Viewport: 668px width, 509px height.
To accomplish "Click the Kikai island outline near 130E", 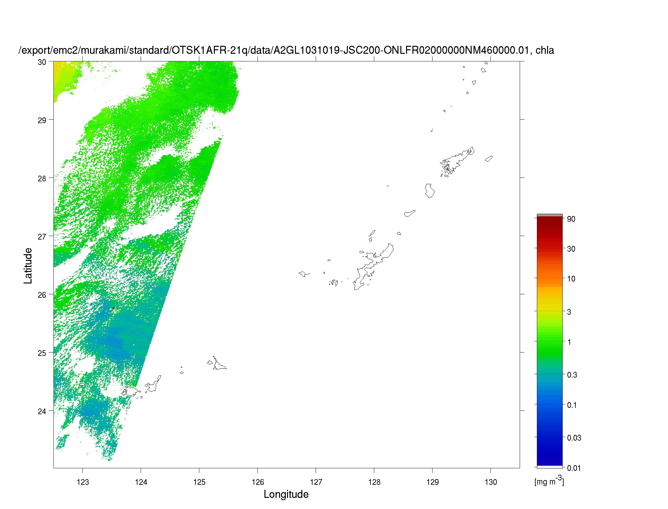I will pos(489,158).
